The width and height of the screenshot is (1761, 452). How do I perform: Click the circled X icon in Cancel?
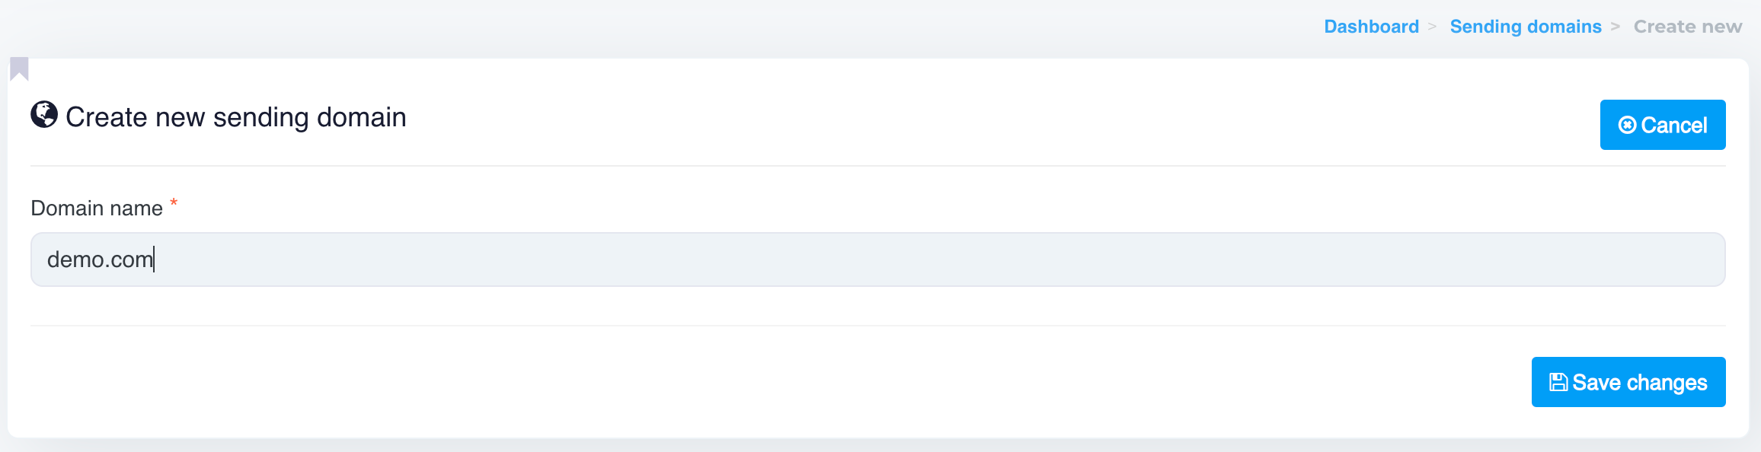coord(1627,125)
